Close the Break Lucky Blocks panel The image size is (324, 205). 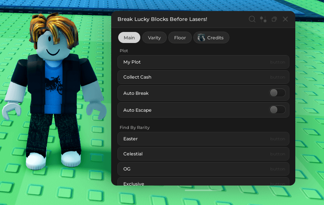tap(285, 19)
